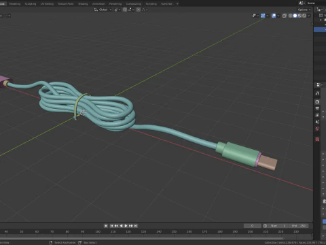326x245 pixels.
Task: Select solid viewport shading
Action: coord(295,16)
